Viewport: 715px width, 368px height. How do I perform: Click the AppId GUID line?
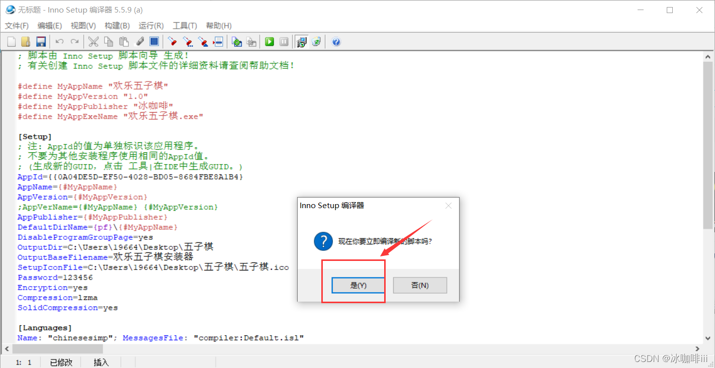131,177
